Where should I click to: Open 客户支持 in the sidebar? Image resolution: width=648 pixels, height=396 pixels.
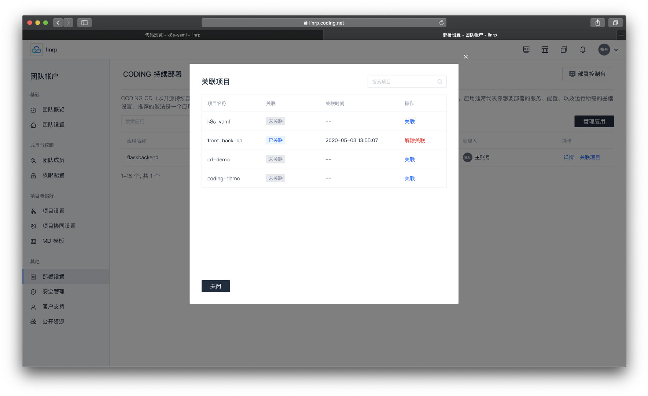[x=53, y=307]
